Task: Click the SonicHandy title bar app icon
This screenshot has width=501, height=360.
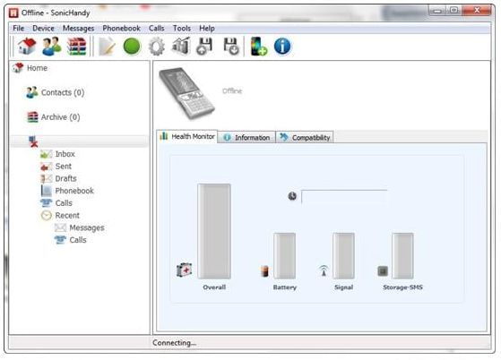Action: coord(13,13)
